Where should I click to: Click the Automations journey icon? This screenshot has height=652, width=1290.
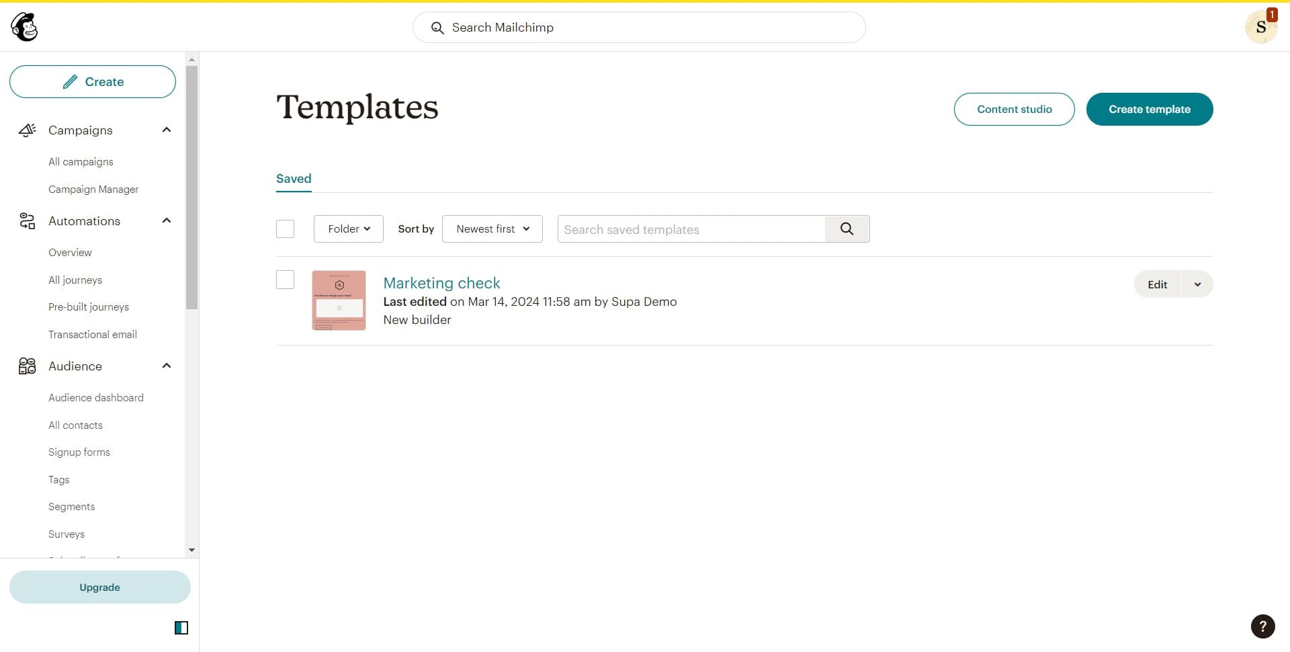(x=27, y=221)
